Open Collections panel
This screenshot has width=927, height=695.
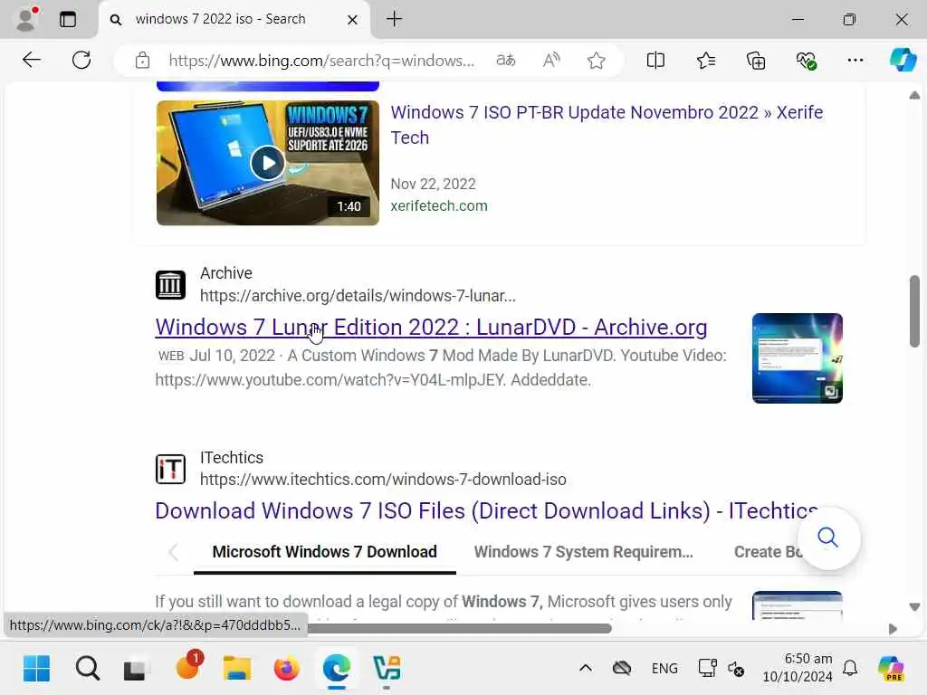click(x=756, y=61)
